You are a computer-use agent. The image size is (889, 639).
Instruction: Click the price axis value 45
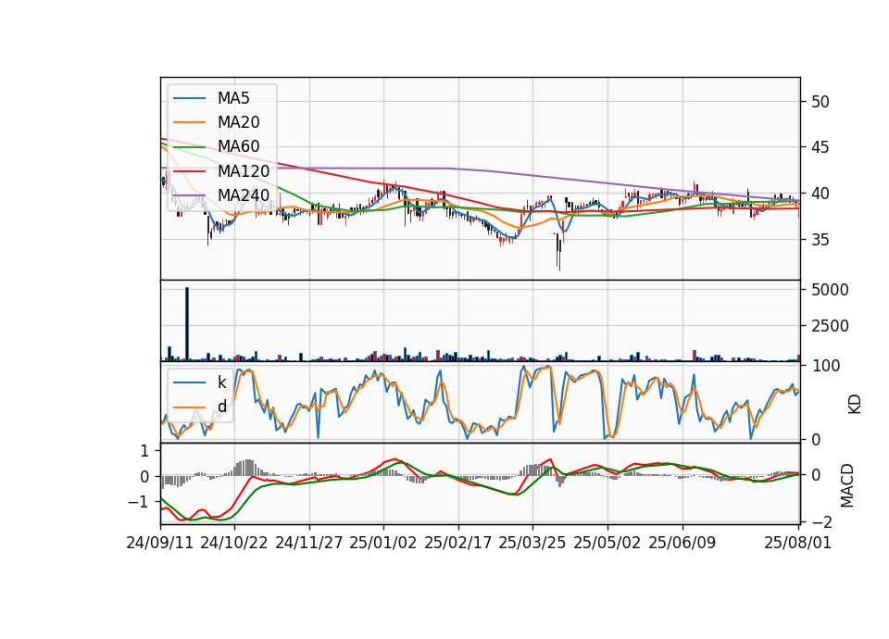820,147
